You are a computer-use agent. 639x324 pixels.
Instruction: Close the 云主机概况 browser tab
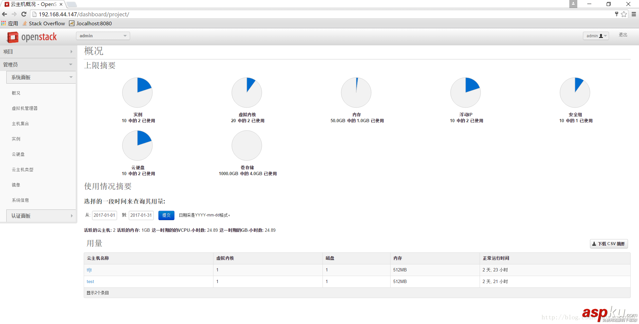61,4
